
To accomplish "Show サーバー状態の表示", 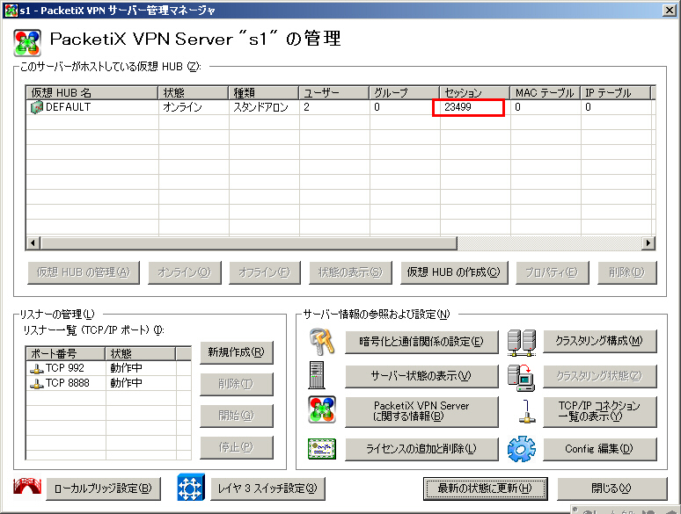I will pyautogui.click(x=421, y=376).
